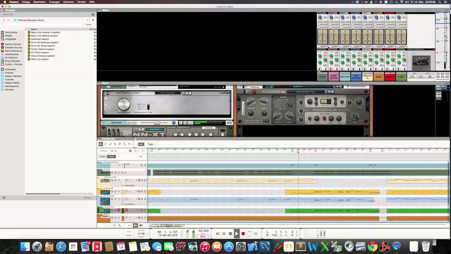Collapse the LEAD GUITAR track
The width and height of the screenshot is (451, 254).
pyautogui.click(x=99, y=177)
